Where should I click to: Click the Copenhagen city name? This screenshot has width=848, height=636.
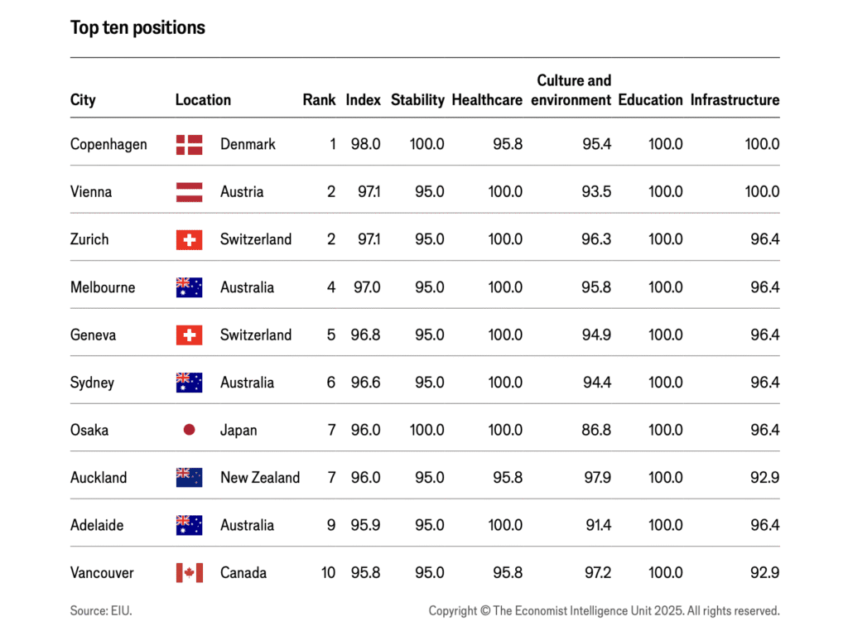click(x=108, y=144)
